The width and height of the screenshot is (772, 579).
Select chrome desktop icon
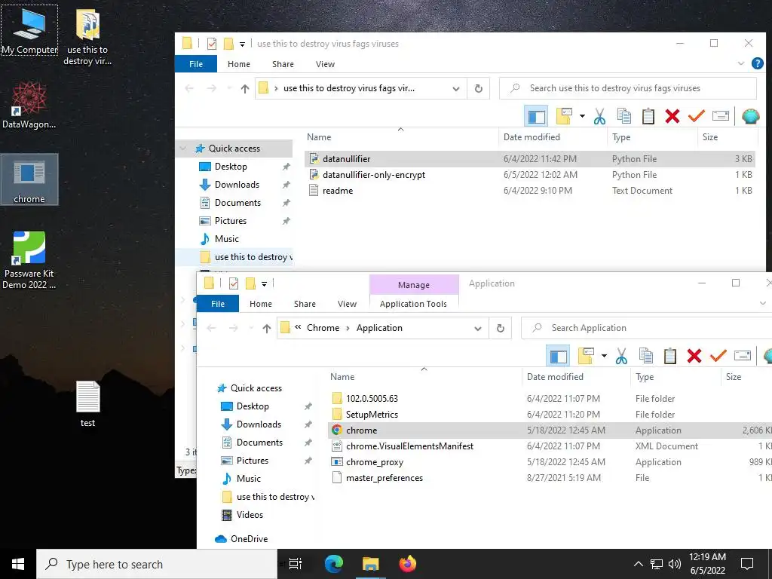(29, 179)
